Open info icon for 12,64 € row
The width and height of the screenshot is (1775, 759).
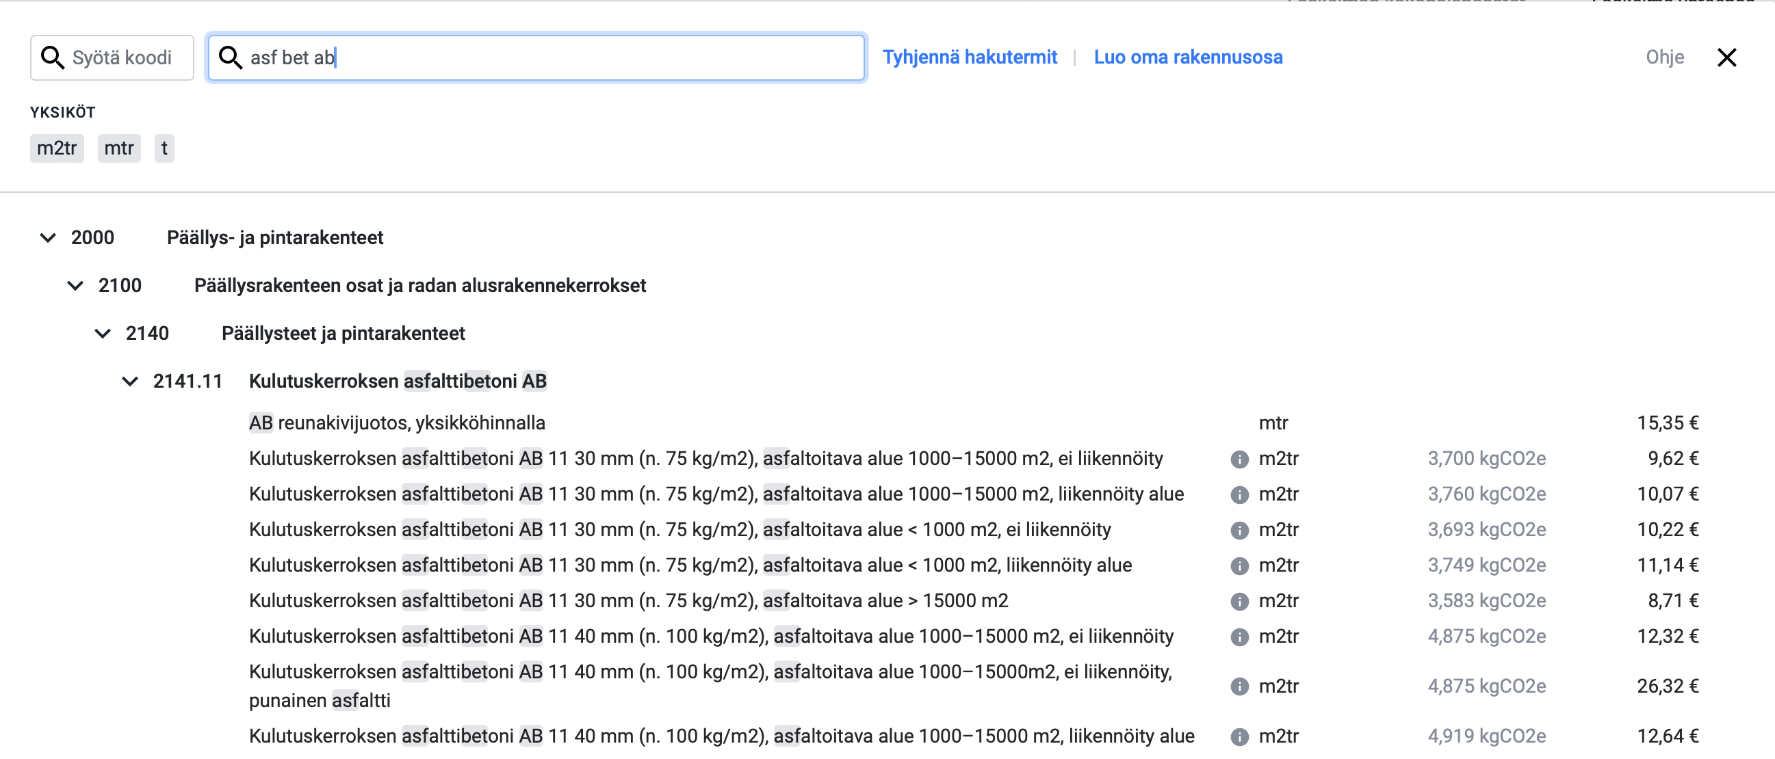pos(1239,737)
